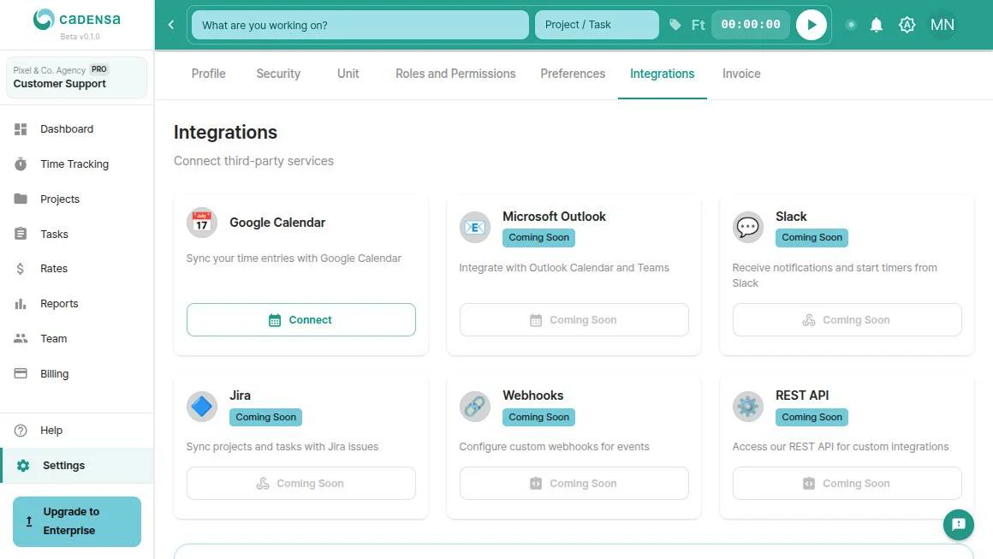
Task: Click REST API Coming Soon badge
Action: 812,417
